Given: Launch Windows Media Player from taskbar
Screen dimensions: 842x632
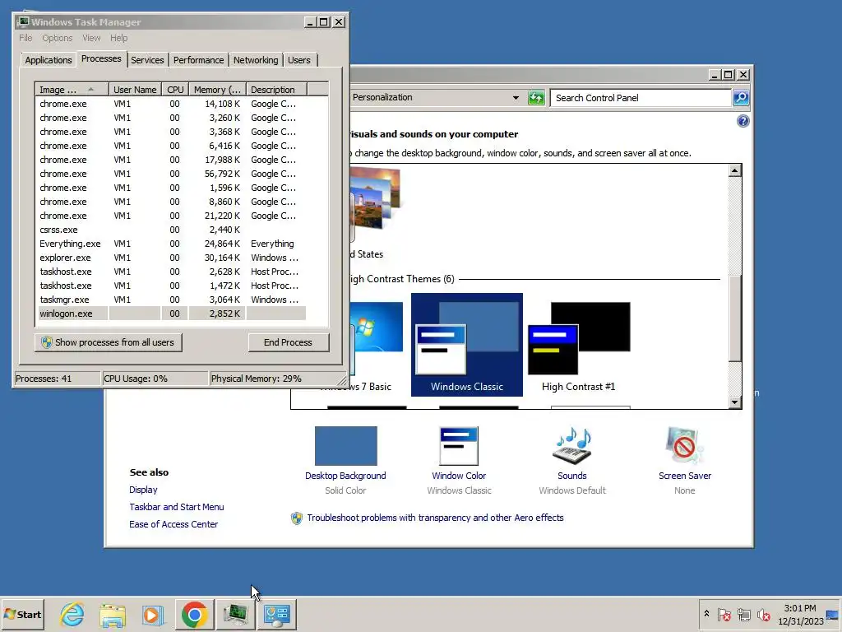Looking at the screenshot, I should click(153, 614).
